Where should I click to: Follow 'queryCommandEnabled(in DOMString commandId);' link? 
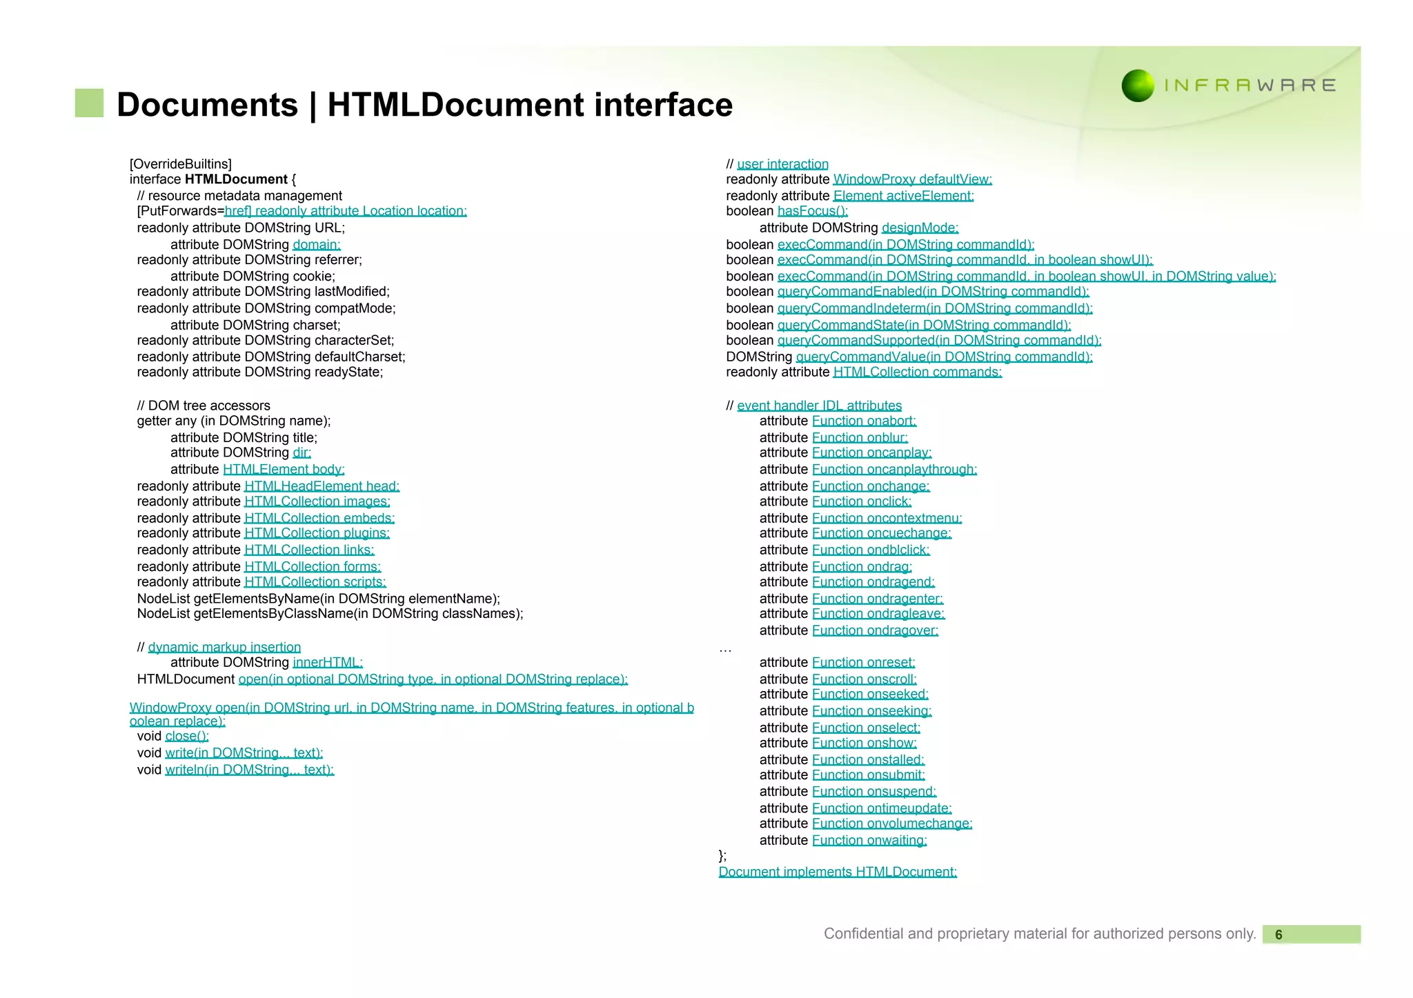coord(933,292)
